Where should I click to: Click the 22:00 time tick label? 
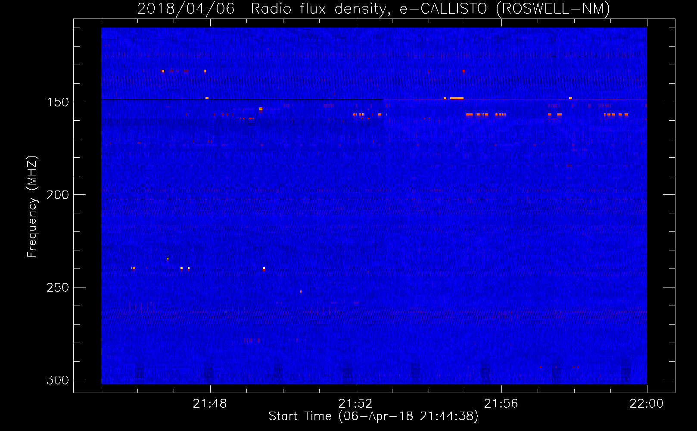[x=647, y=404]
